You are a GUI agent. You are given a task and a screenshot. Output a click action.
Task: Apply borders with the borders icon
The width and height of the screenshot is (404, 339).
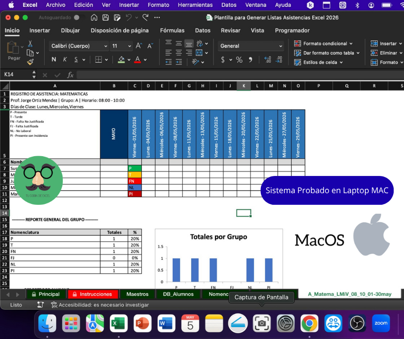tap(98, 60)
